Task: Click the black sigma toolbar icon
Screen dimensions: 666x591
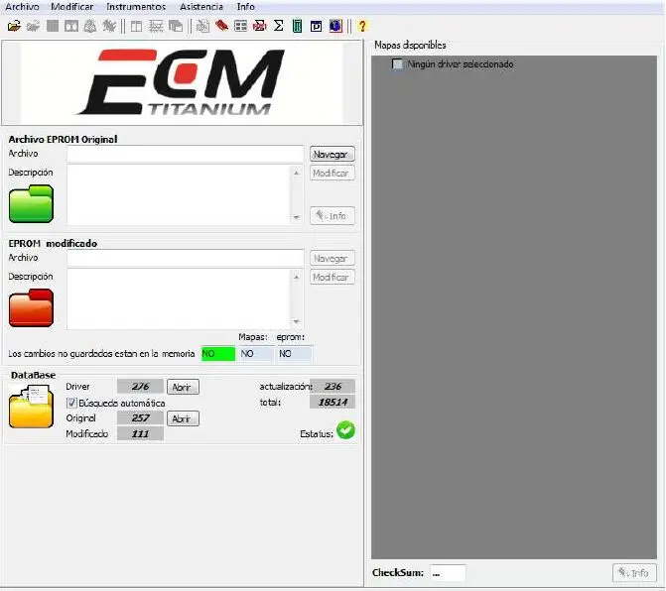Action: click(x=278, y=27)
